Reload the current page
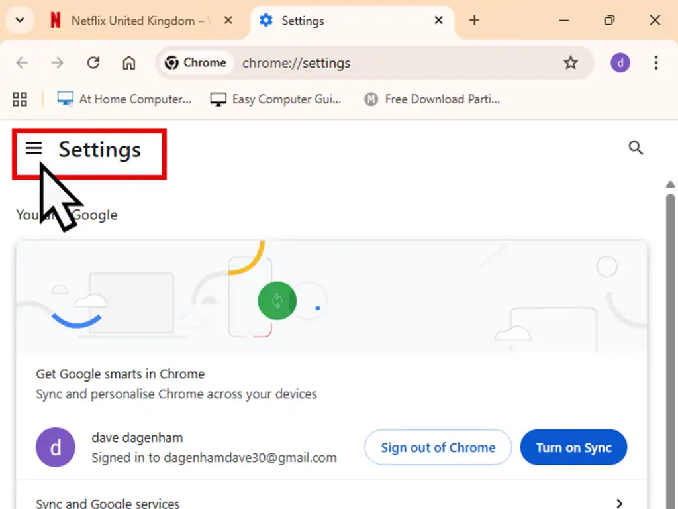 (93, 62)
